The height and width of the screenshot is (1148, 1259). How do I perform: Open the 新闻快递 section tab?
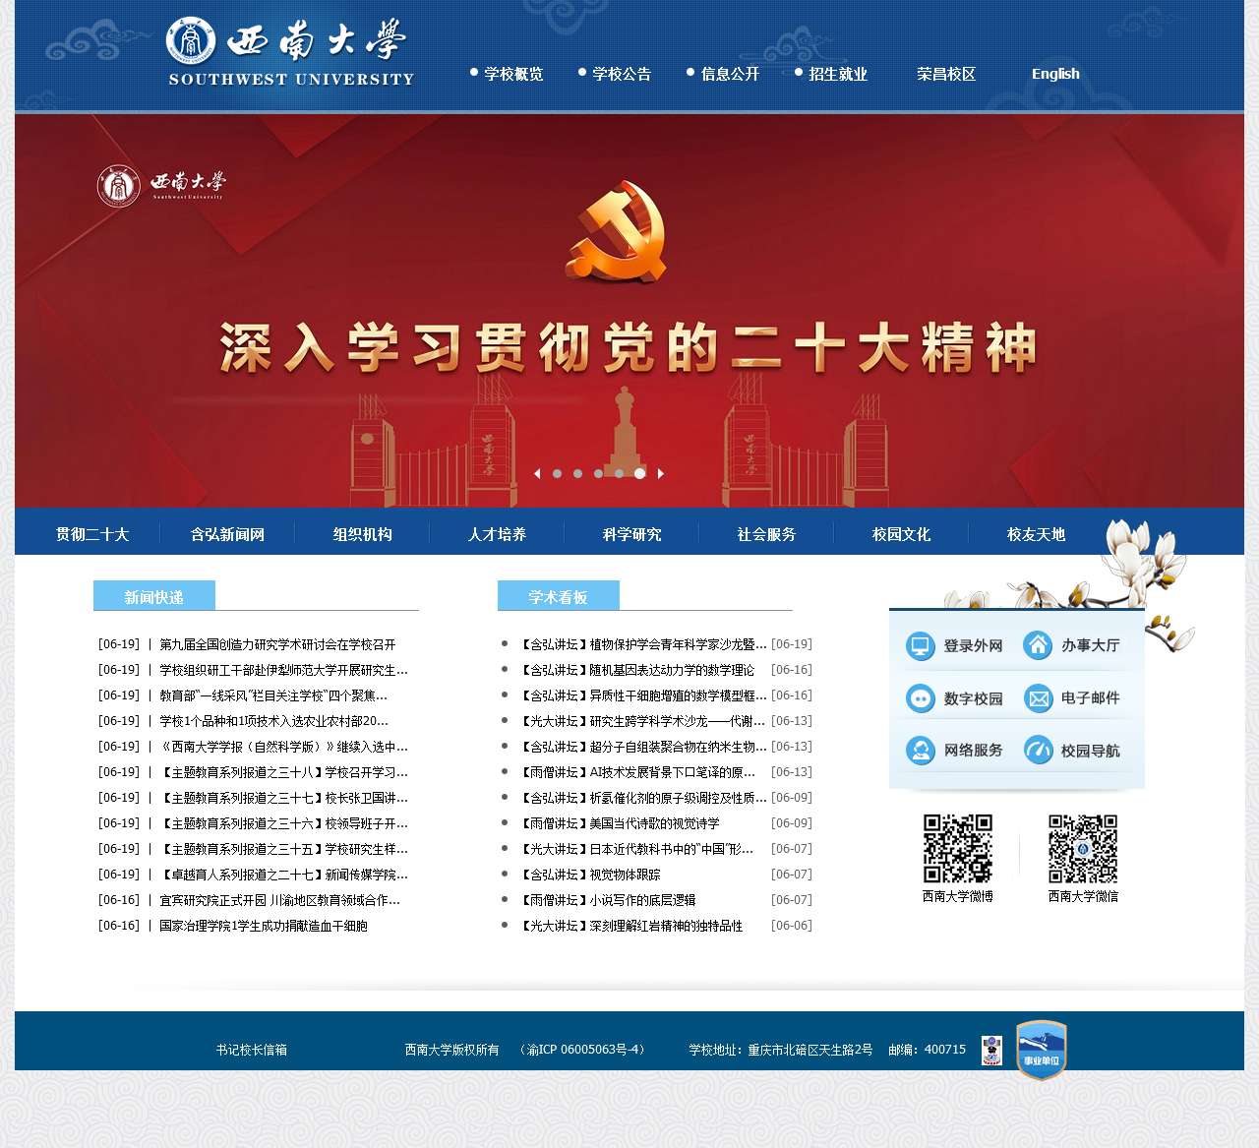click(154, 596)
